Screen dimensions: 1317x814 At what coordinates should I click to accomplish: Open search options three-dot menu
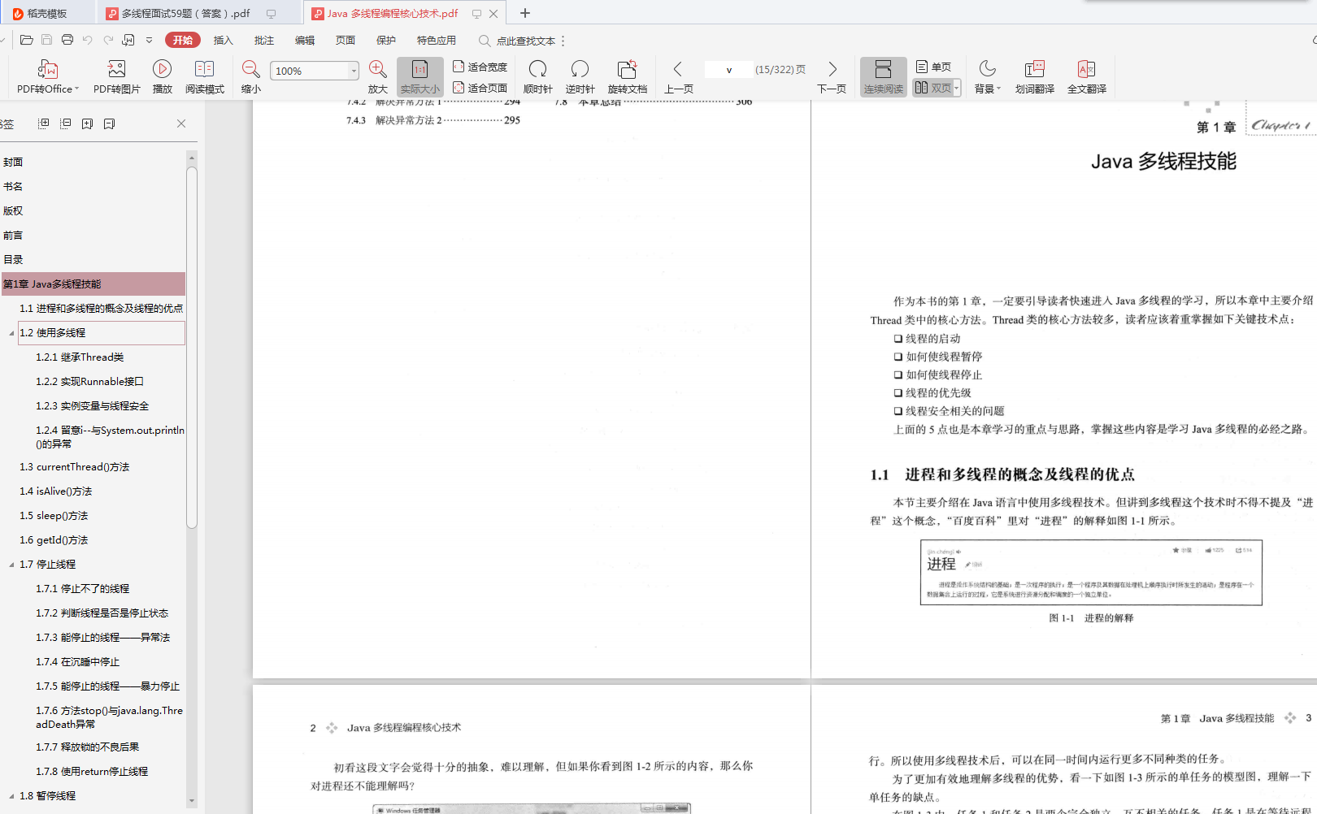(x=563, y=41)
